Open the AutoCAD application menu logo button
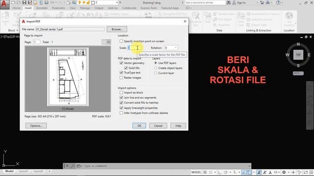314x176 pixels. coord(4,4)
